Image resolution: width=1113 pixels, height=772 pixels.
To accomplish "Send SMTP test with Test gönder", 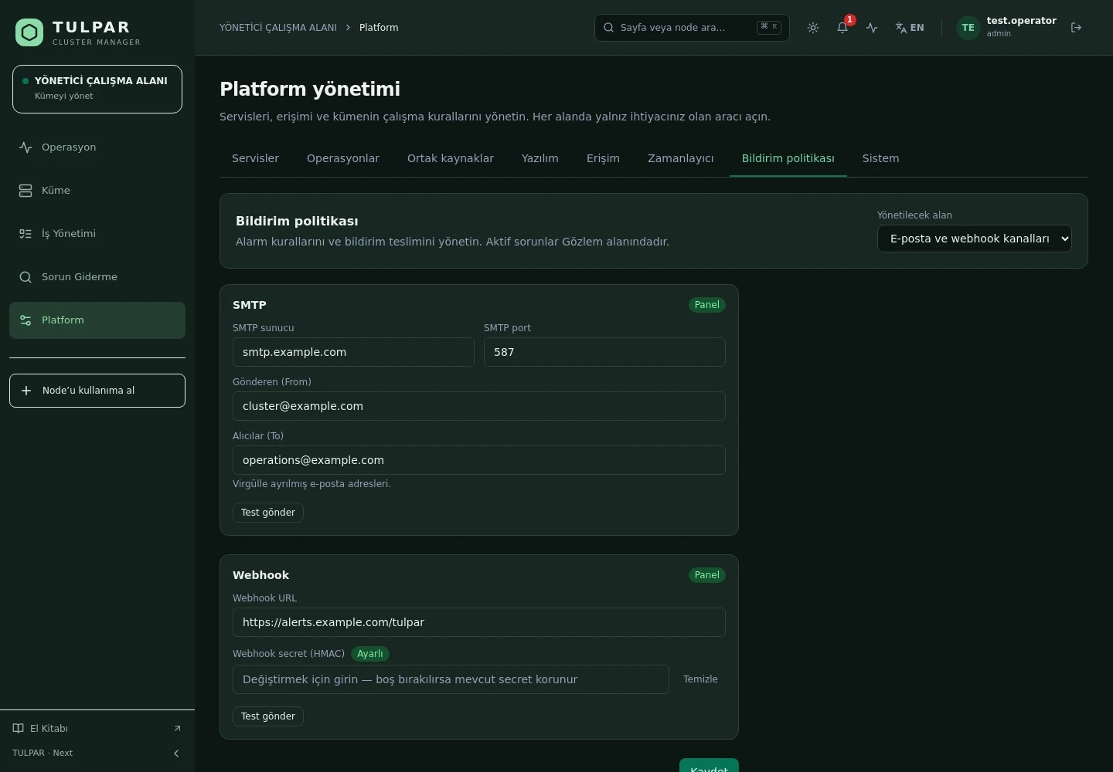I will [268, 513].
